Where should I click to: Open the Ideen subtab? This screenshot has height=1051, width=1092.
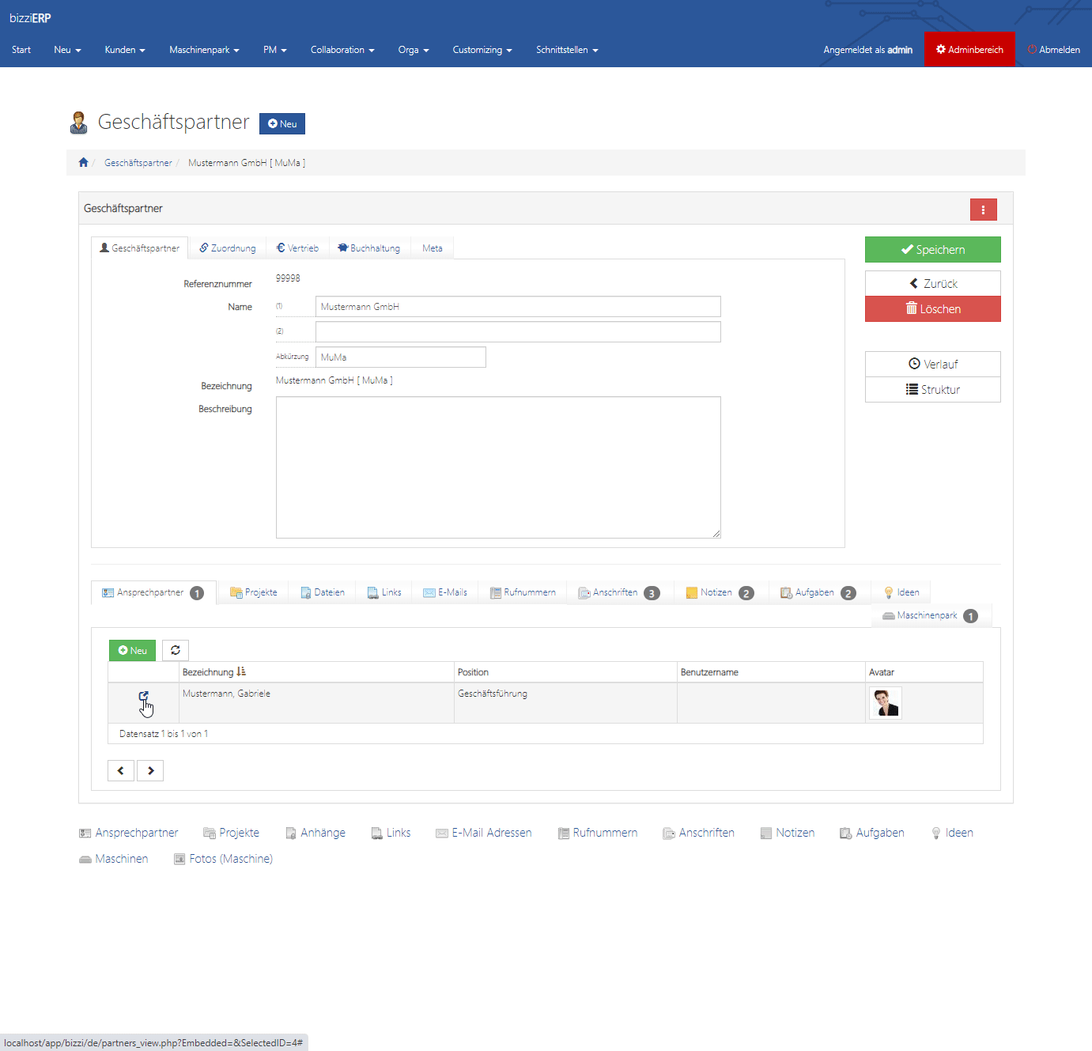pos(901,592)
